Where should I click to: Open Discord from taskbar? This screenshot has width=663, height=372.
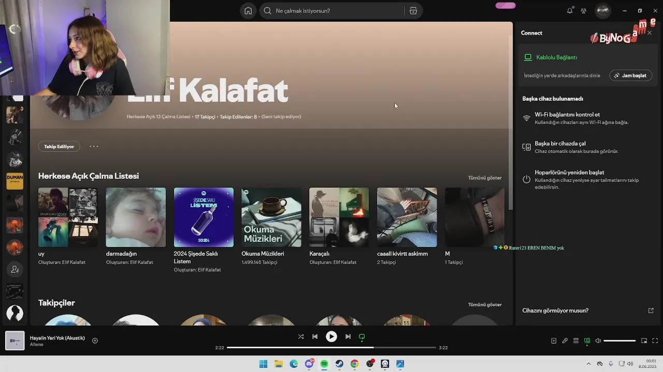tap(309, 364)
